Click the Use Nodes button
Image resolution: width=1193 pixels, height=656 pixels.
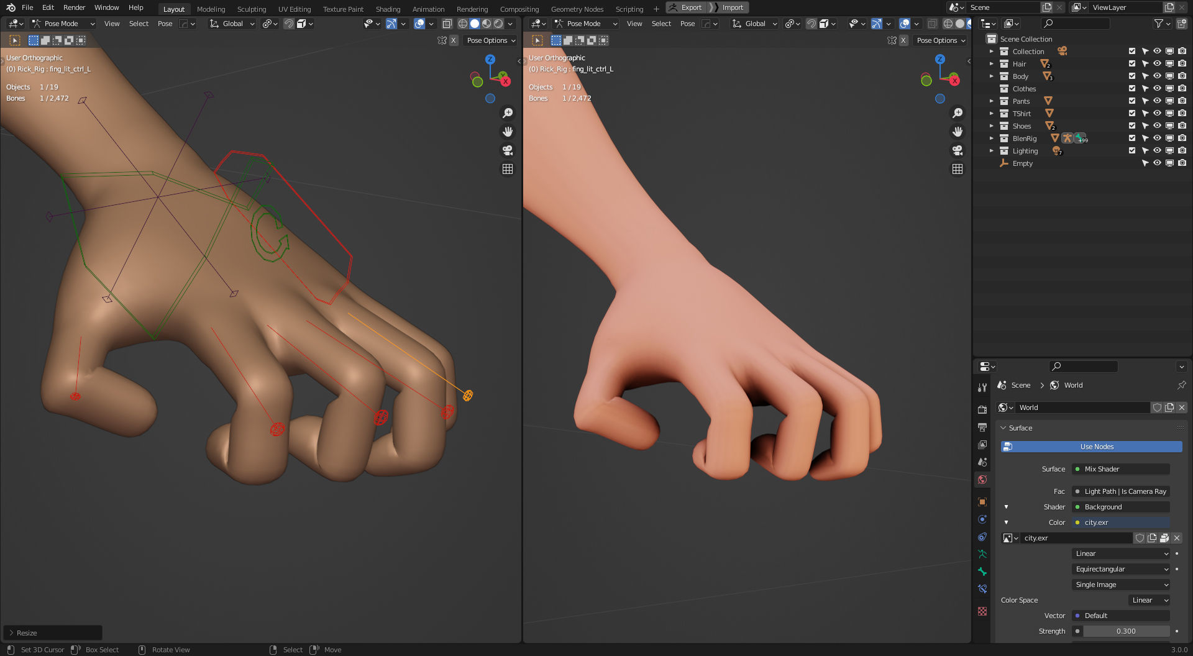pyautogui.click(x=1092, y=447)
